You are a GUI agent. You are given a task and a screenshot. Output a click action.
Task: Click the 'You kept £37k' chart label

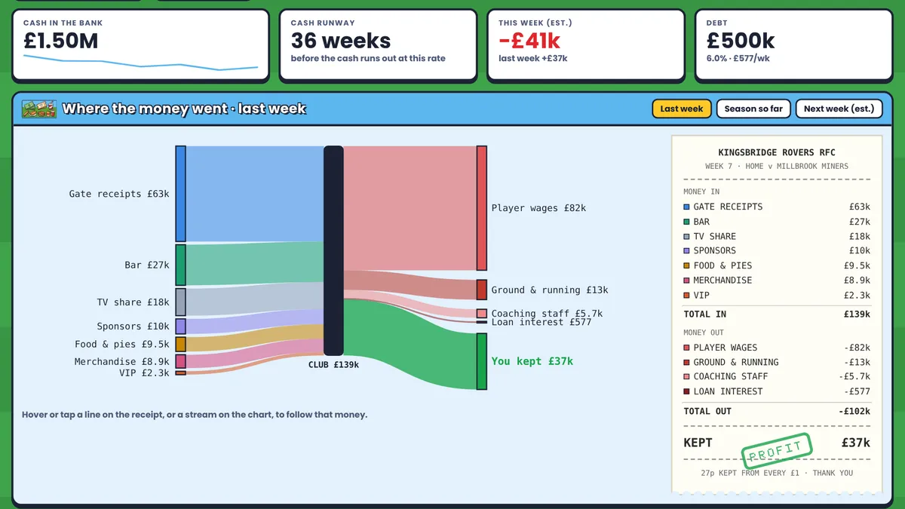pos(532,361)
